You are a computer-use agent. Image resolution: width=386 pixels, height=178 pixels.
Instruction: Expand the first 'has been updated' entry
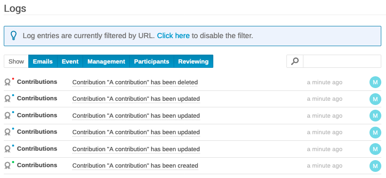(x=136, y=99)
